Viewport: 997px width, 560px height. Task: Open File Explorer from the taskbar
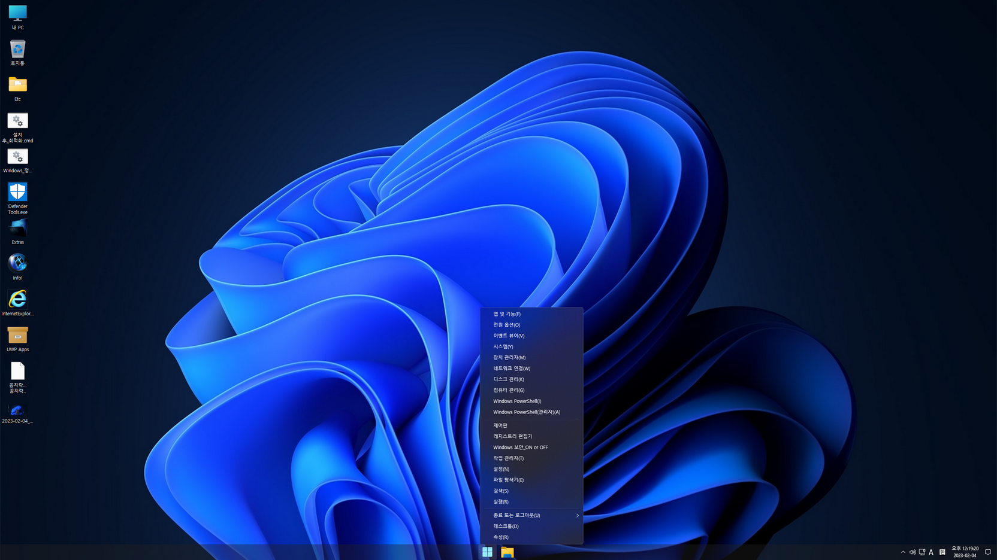pyautogui.click(x=507, y=552)
